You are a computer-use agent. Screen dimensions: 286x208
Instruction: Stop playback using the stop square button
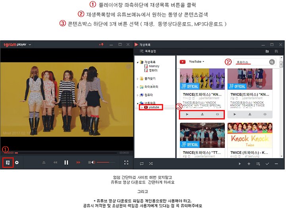pos(89,162)
